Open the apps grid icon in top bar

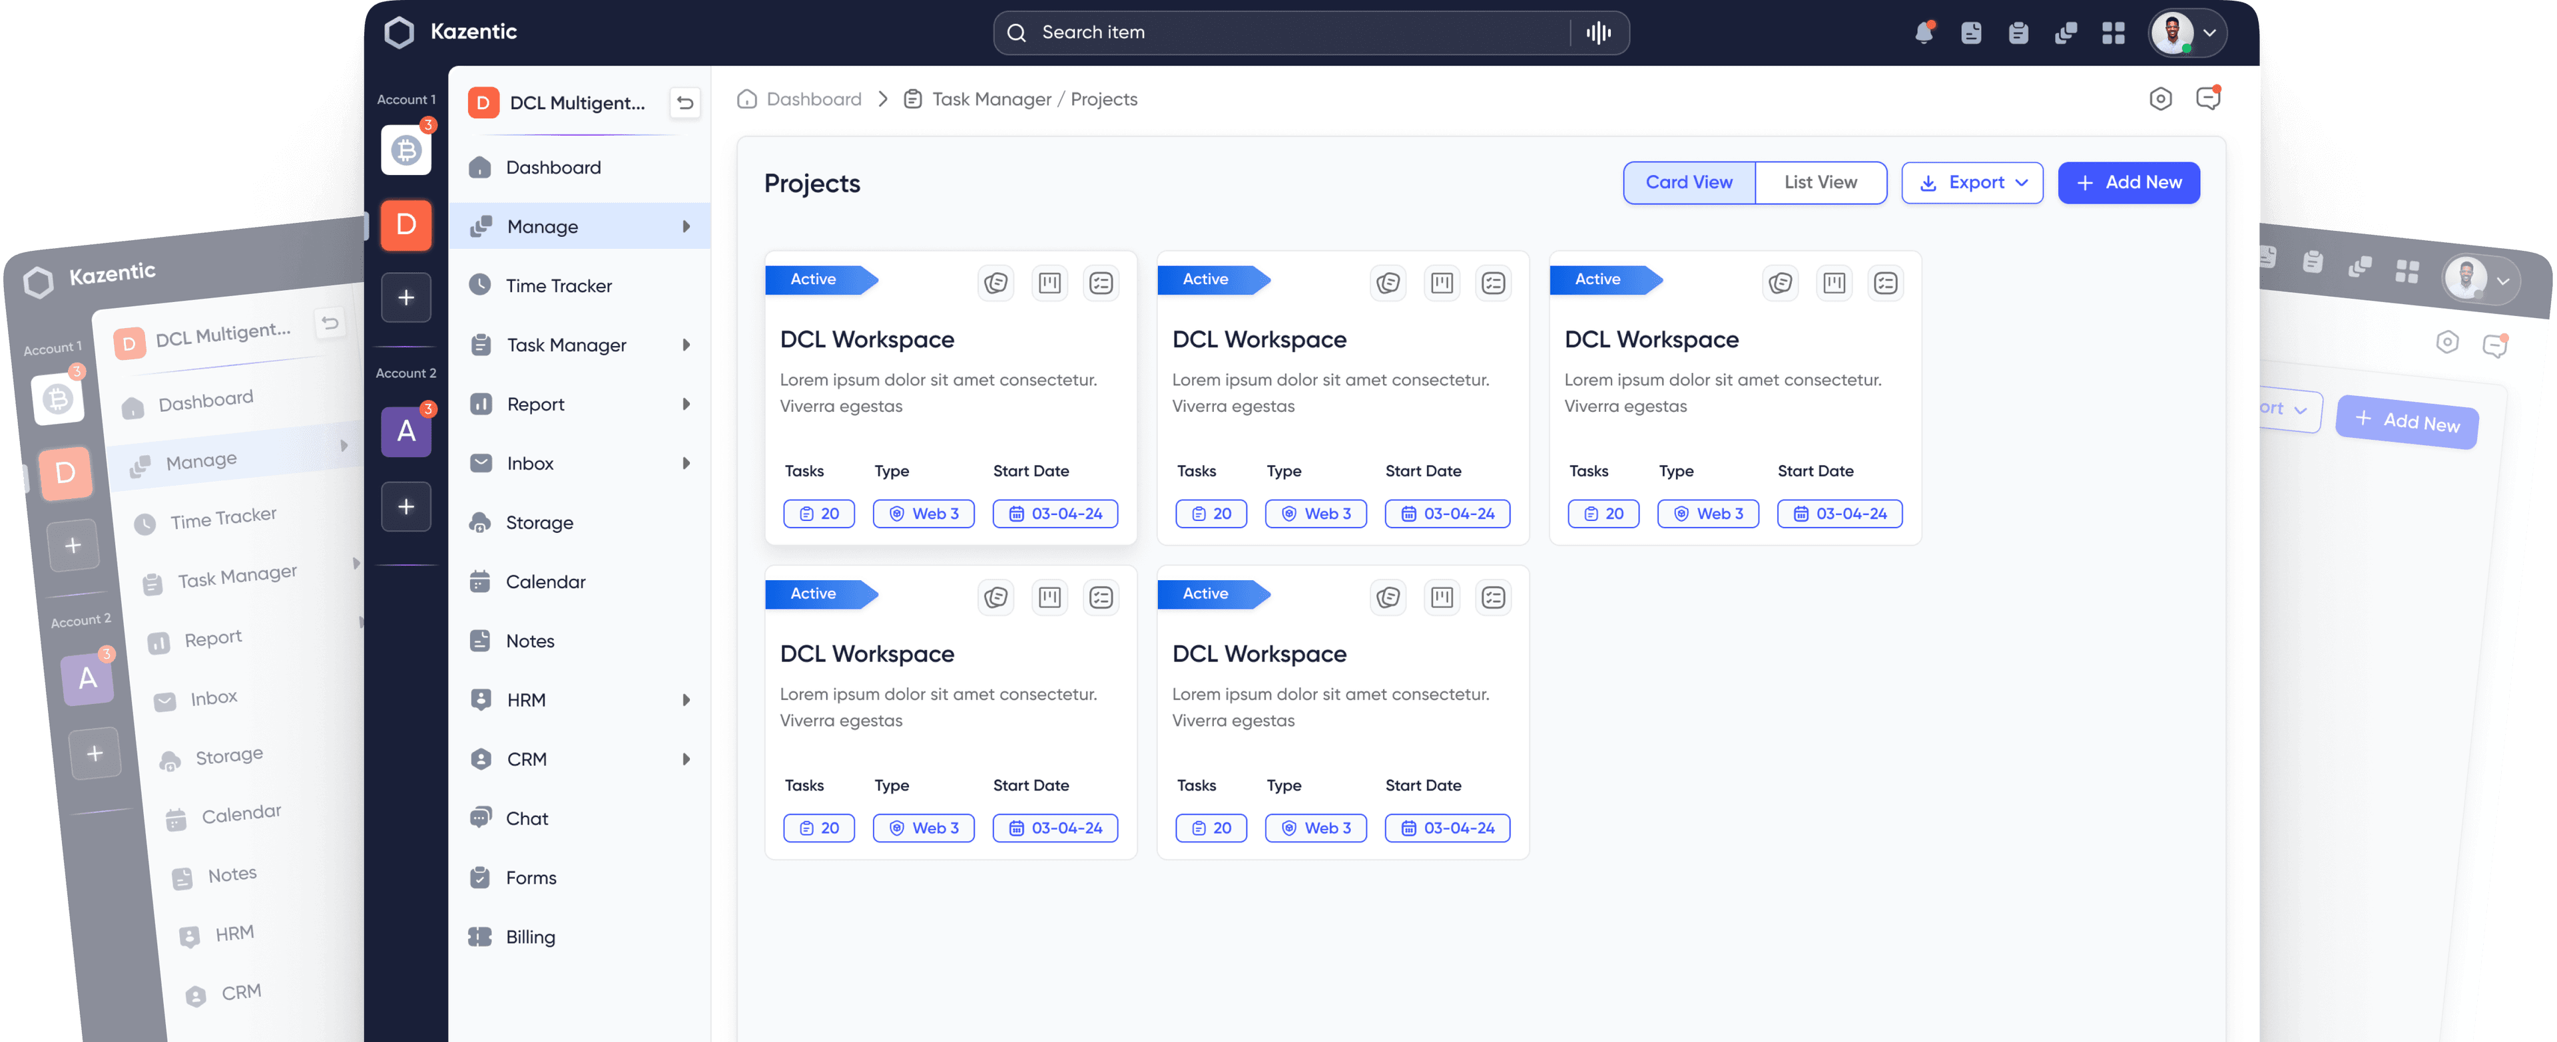pyautogui.click(x=2114, y=33)
